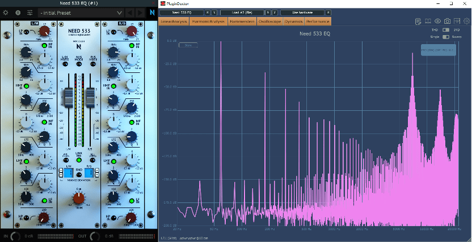Toggle the THD / IMD switch
This screenshot has height=242, width=472.
coord(446,30)
